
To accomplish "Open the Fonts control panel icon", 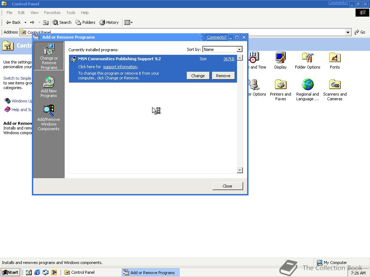I will [x=335, y=60].
